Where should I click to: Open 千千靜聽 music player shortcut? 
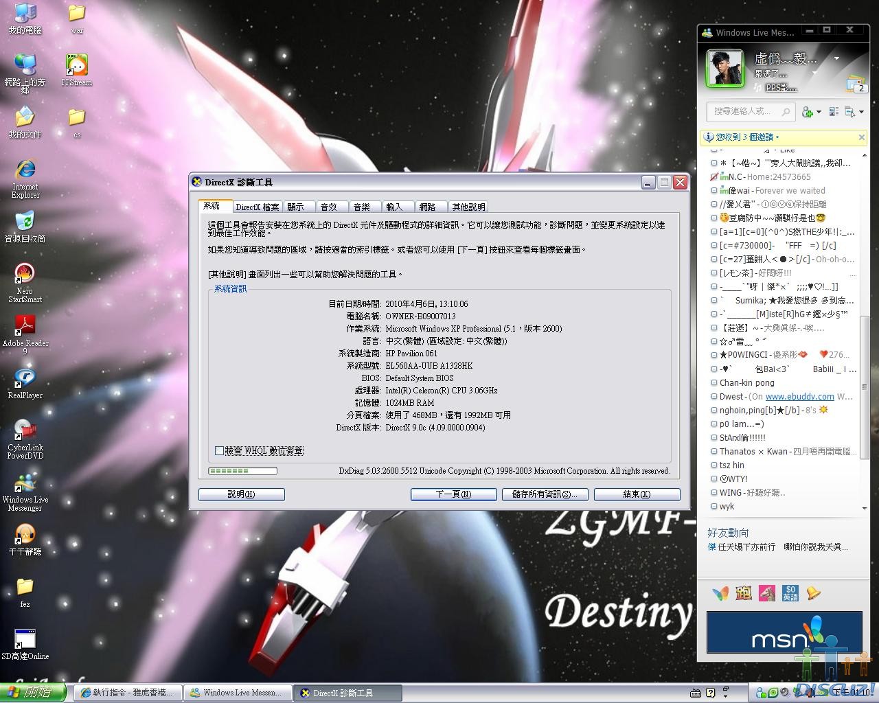click(x=25, y=540)
